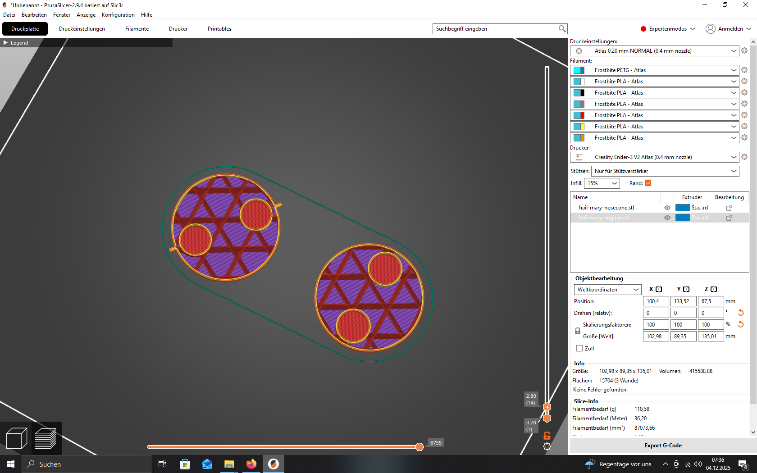Viewport: 757px width, 473px height.
Task: Open printer settings gear for Creality Ender-3
Action: click(x=744, y=157)
